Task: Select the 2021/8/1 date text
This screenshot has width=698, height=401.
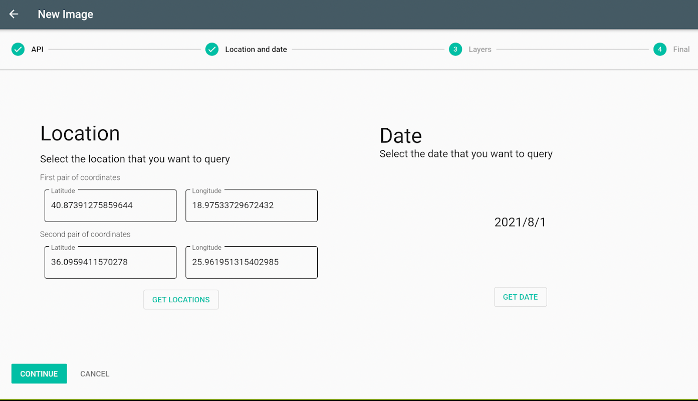Action: coord(520,223)
